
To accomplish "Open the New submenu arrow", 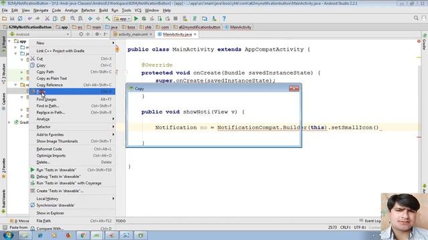I will point(113,43).
